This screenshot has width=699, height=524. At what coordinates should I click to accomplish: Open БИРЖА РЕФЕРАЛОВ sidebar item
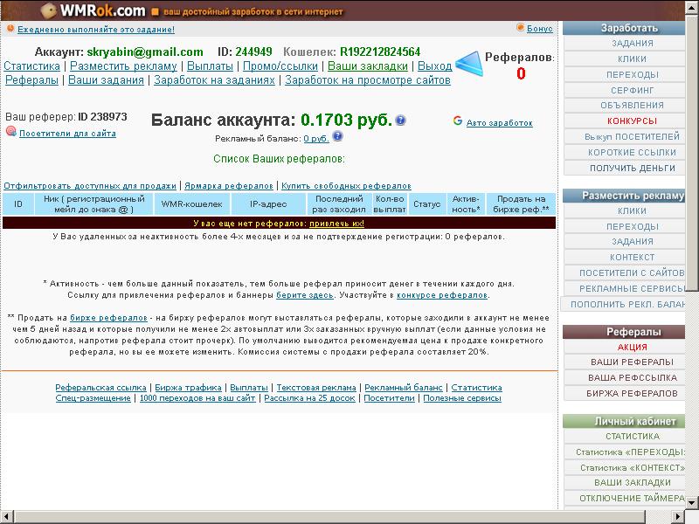[625, 393]
